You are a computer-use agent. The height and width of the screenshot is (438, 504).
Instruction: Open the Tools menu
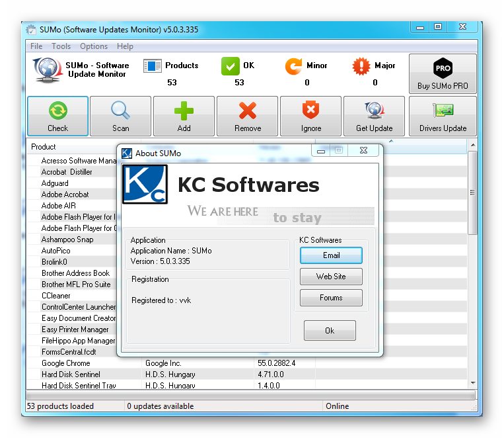click(61, 46)
